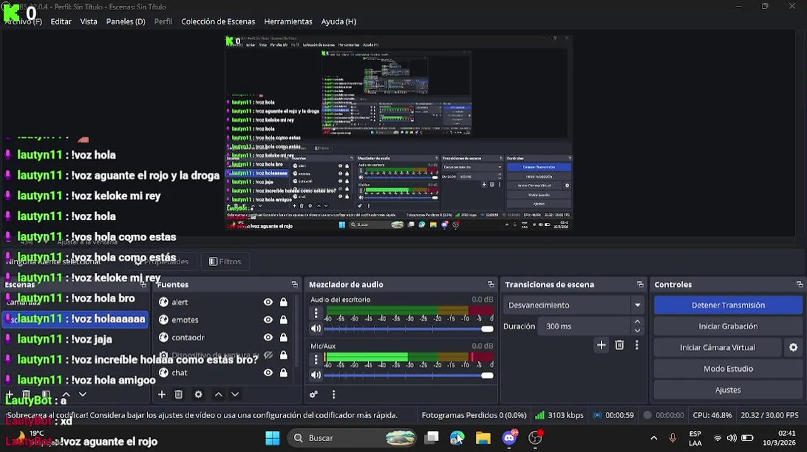Open options dots for Mic/Aux channel
Image resolution: width=807 pixels, height=452 pixels.
click(x=316, y=359)
